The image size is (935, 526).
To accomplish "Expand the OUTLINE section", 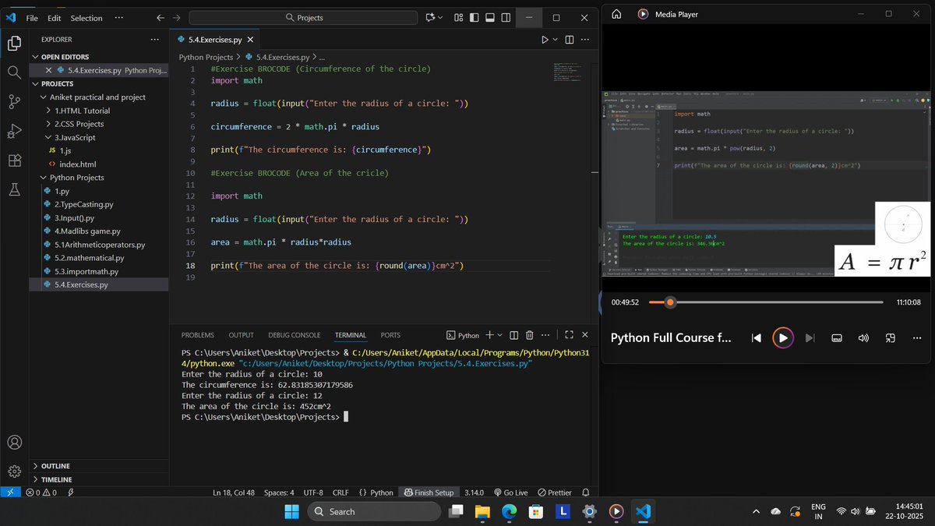I will coord(35,466).
